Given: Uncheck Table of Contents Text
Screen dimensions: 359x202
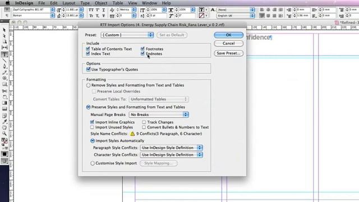Looking at the screenshot, I should (88, 49).
